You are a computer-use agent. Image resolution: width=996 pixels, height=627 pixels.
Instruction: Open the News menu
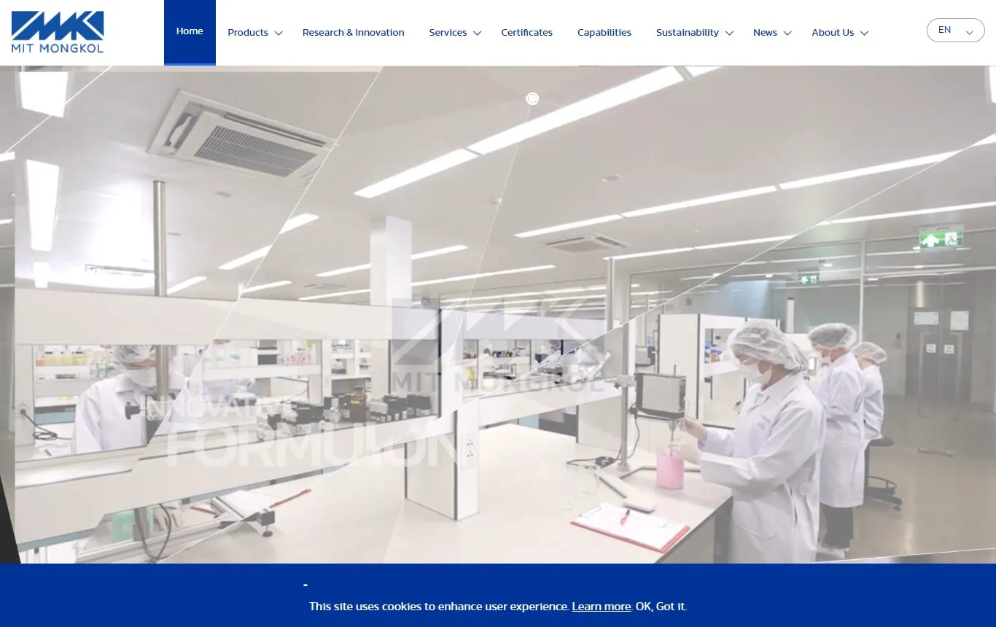[765, 33]
